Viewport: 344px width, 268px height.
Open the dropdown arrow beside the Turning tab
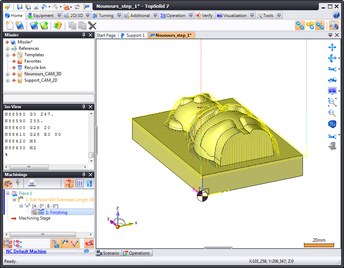tap(119, 16)
